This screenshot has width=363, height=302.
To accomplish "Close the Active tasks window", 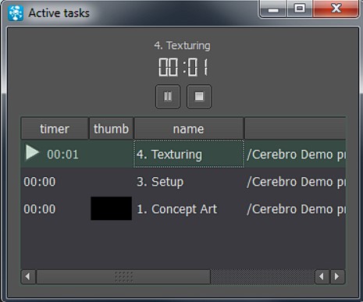I will (336, 9).
